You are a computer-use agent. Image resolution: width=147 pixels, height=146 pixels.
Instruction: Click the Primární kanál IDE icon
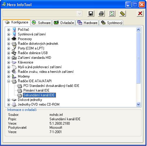tap(20, 90)
